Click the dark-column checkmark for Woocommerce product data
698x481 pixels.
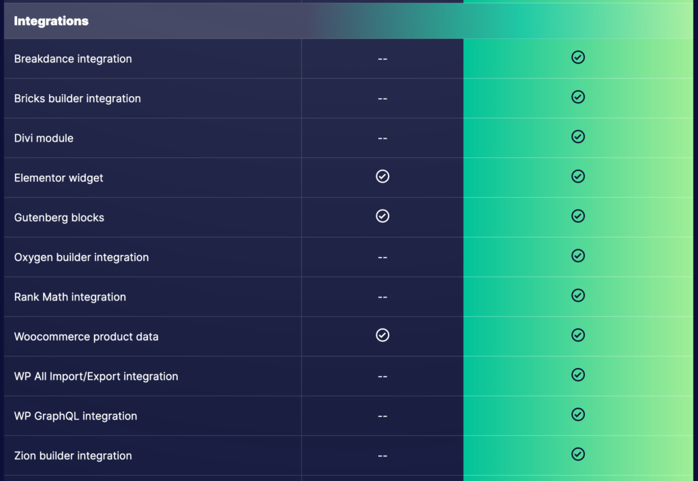382,335
